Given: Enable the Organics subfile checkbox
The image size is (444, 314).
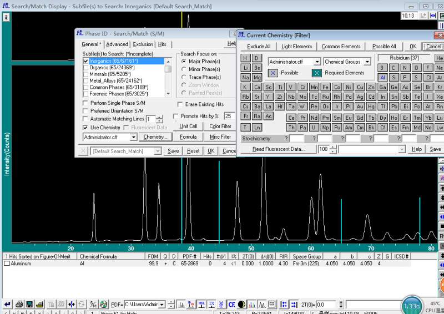Looking at the screenshot, I should pos(86,68).
